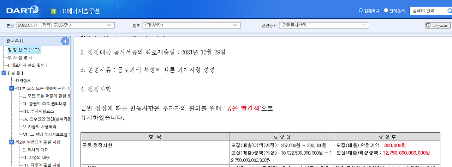
Task: Open I. 회사의 개요 section
Action: (35, 150)
